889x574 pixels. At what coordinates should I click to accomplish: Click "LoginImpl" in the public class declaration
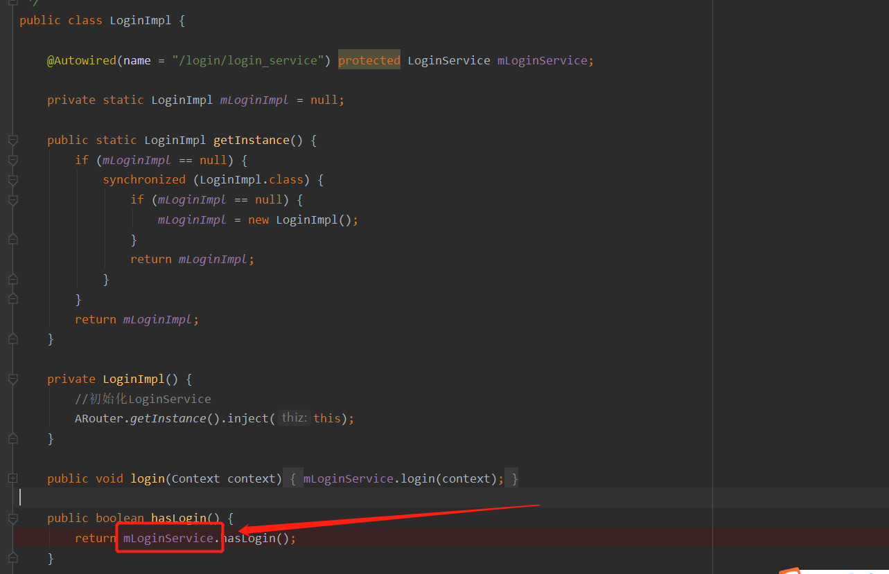click(x=141, y=20)
